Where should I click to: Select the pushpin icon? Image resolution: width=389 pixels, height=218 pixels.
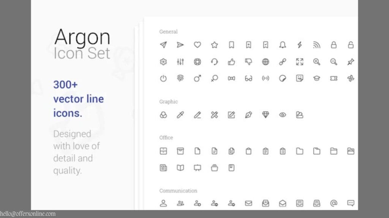[351, 62]
